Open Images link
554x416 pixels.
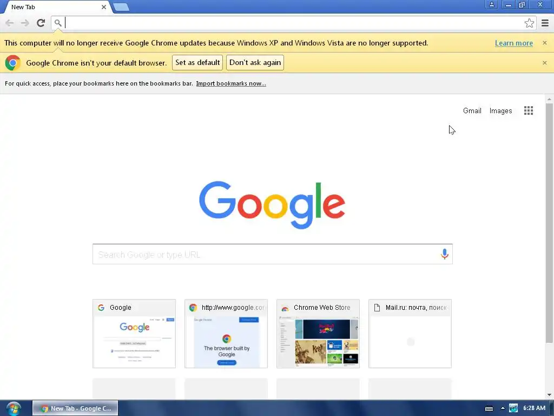click(x=500, y=110)
